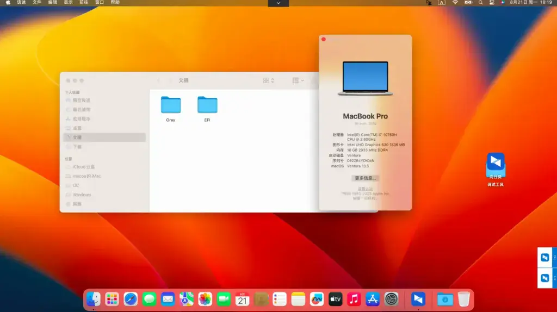The width and height of the screenshot is (557, 312).
Task: Open System Settings gear in Dock
Action: pos(392,299)
